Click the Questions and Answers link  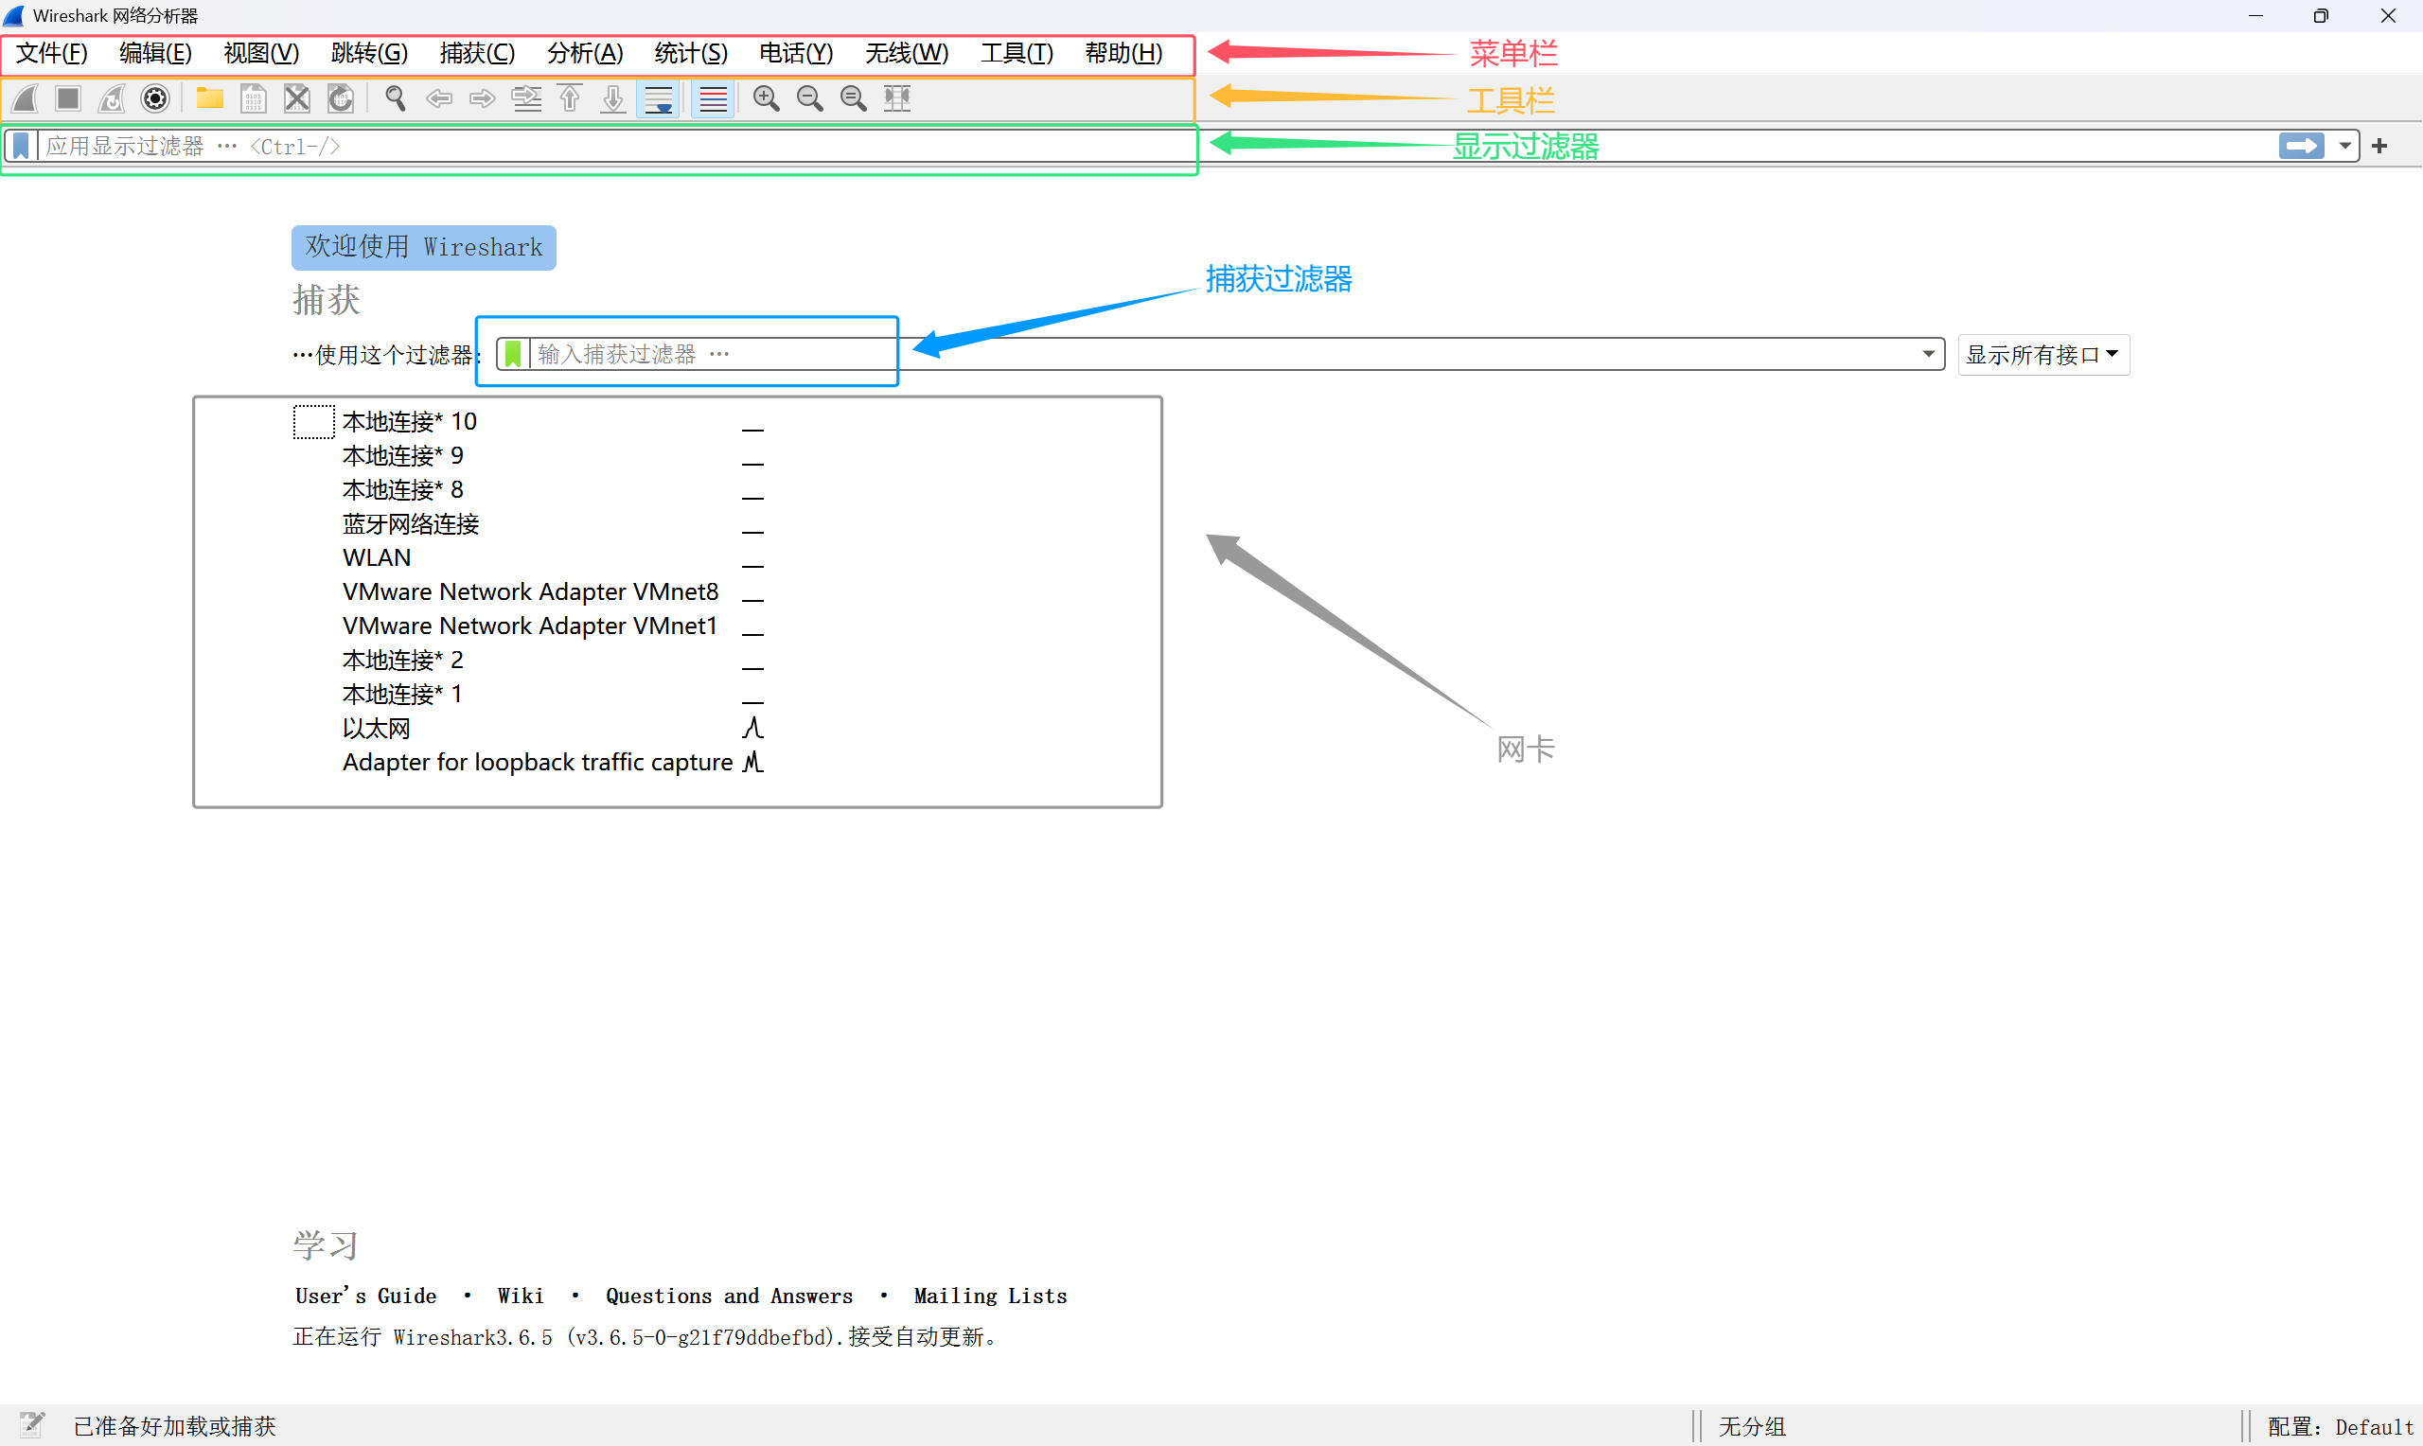[729, 1296]
